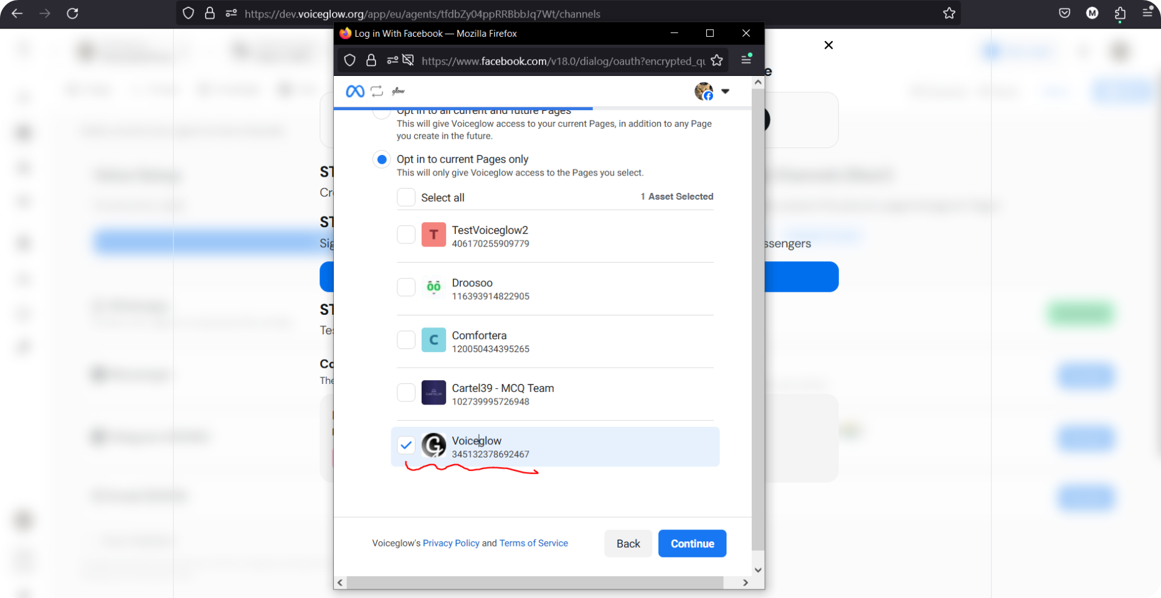
Task: Click the popup vertical scrollbar up arrow
Action: [758, 82]
